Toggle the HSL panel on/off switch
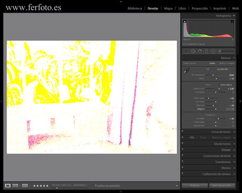Viewport: 242px width, 193px height. (x=182, y=137)
